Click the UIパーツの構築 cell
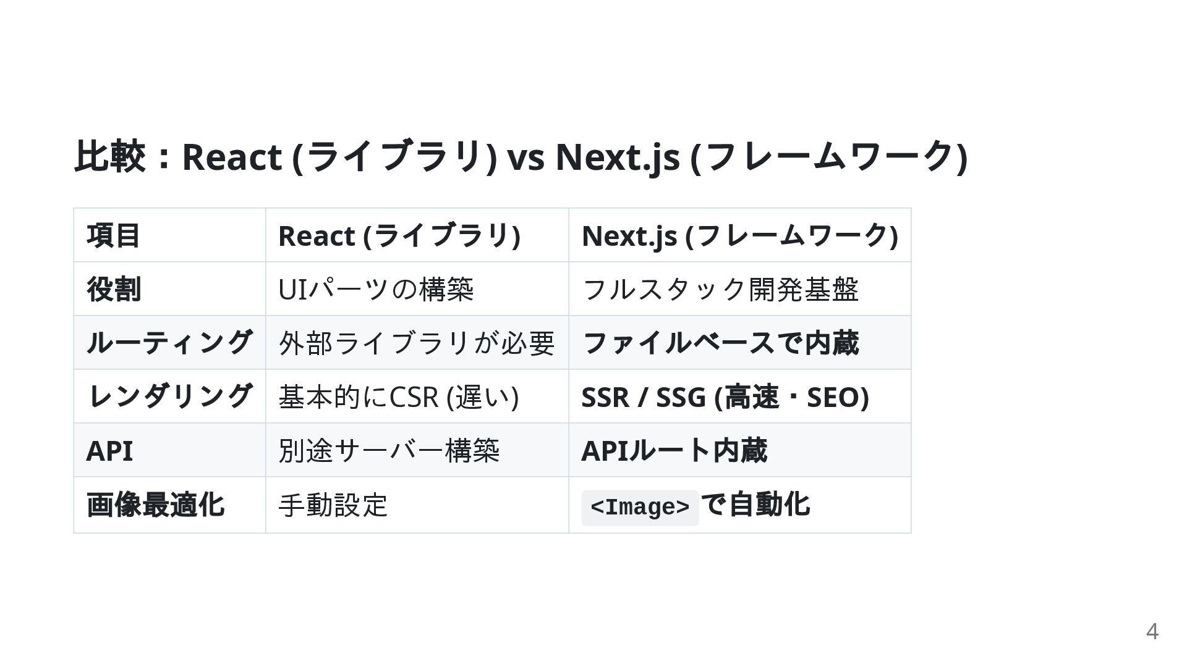Screen dimensions: 1187x667 click(x=376, y=289)
